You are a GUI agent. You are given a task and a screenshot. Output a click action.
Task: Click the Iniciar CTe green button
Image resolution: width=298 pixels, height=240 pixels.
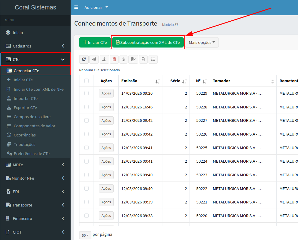(95, 42)
